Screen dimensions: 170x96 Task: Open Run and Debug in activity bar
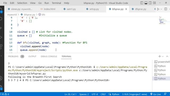click(1, 37)
